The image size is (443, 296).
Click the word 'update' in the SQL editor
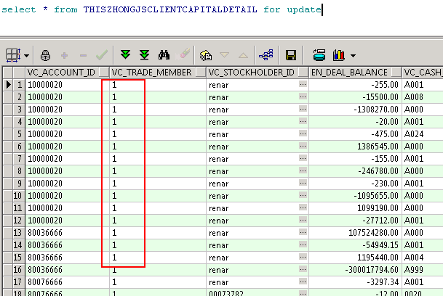304,10
